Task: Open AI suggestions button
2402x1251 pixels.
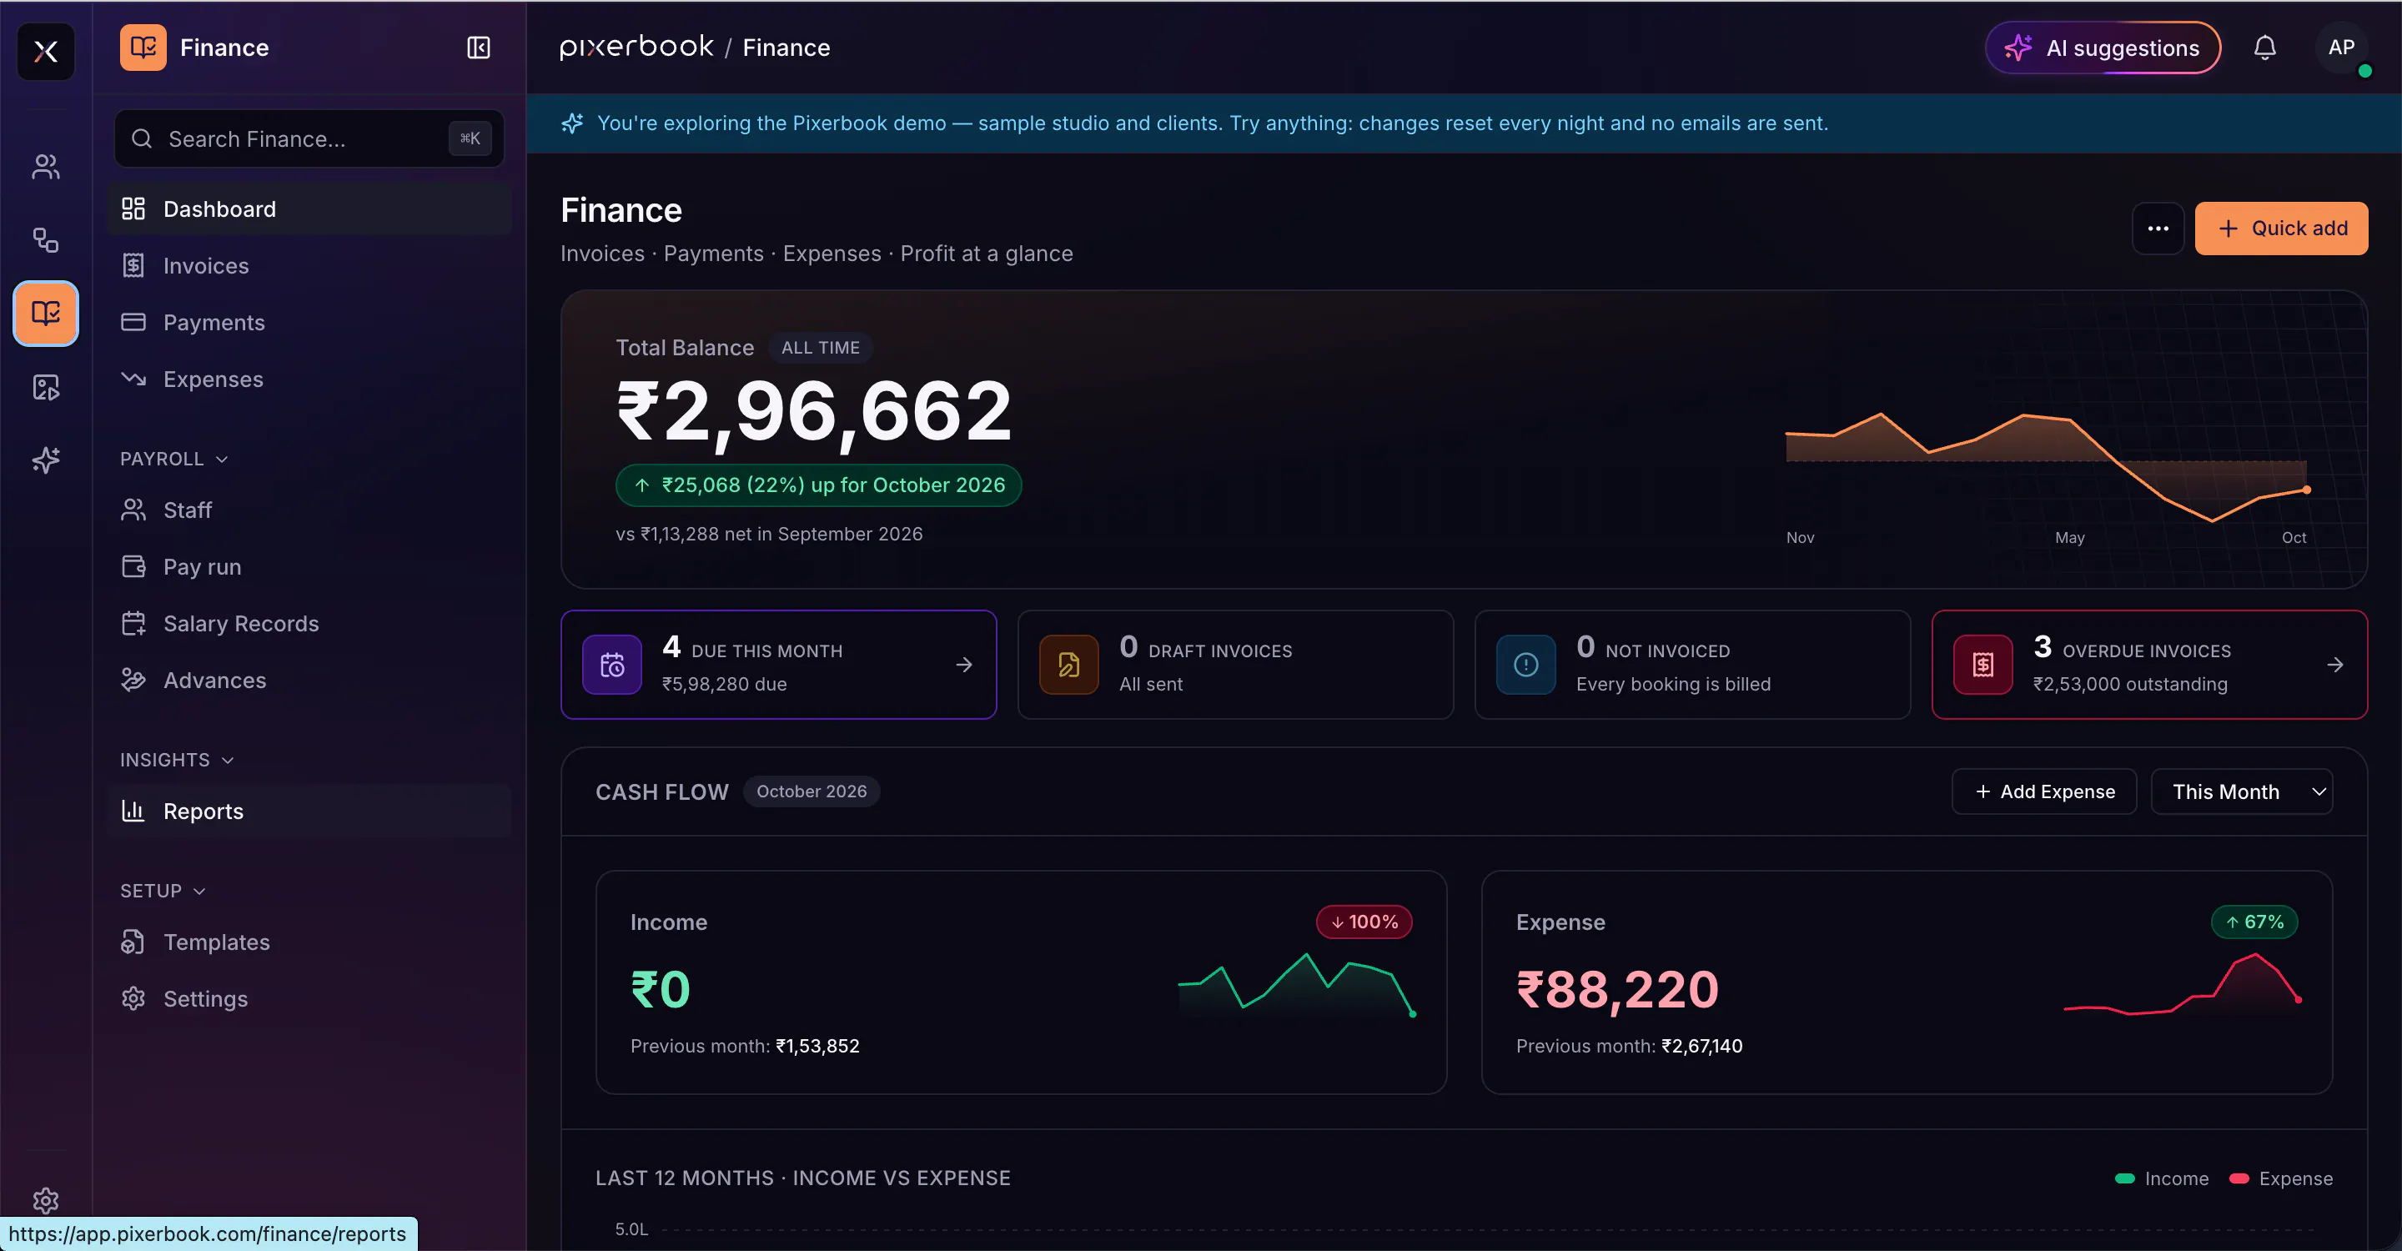Action: [x=2103, y=48]
